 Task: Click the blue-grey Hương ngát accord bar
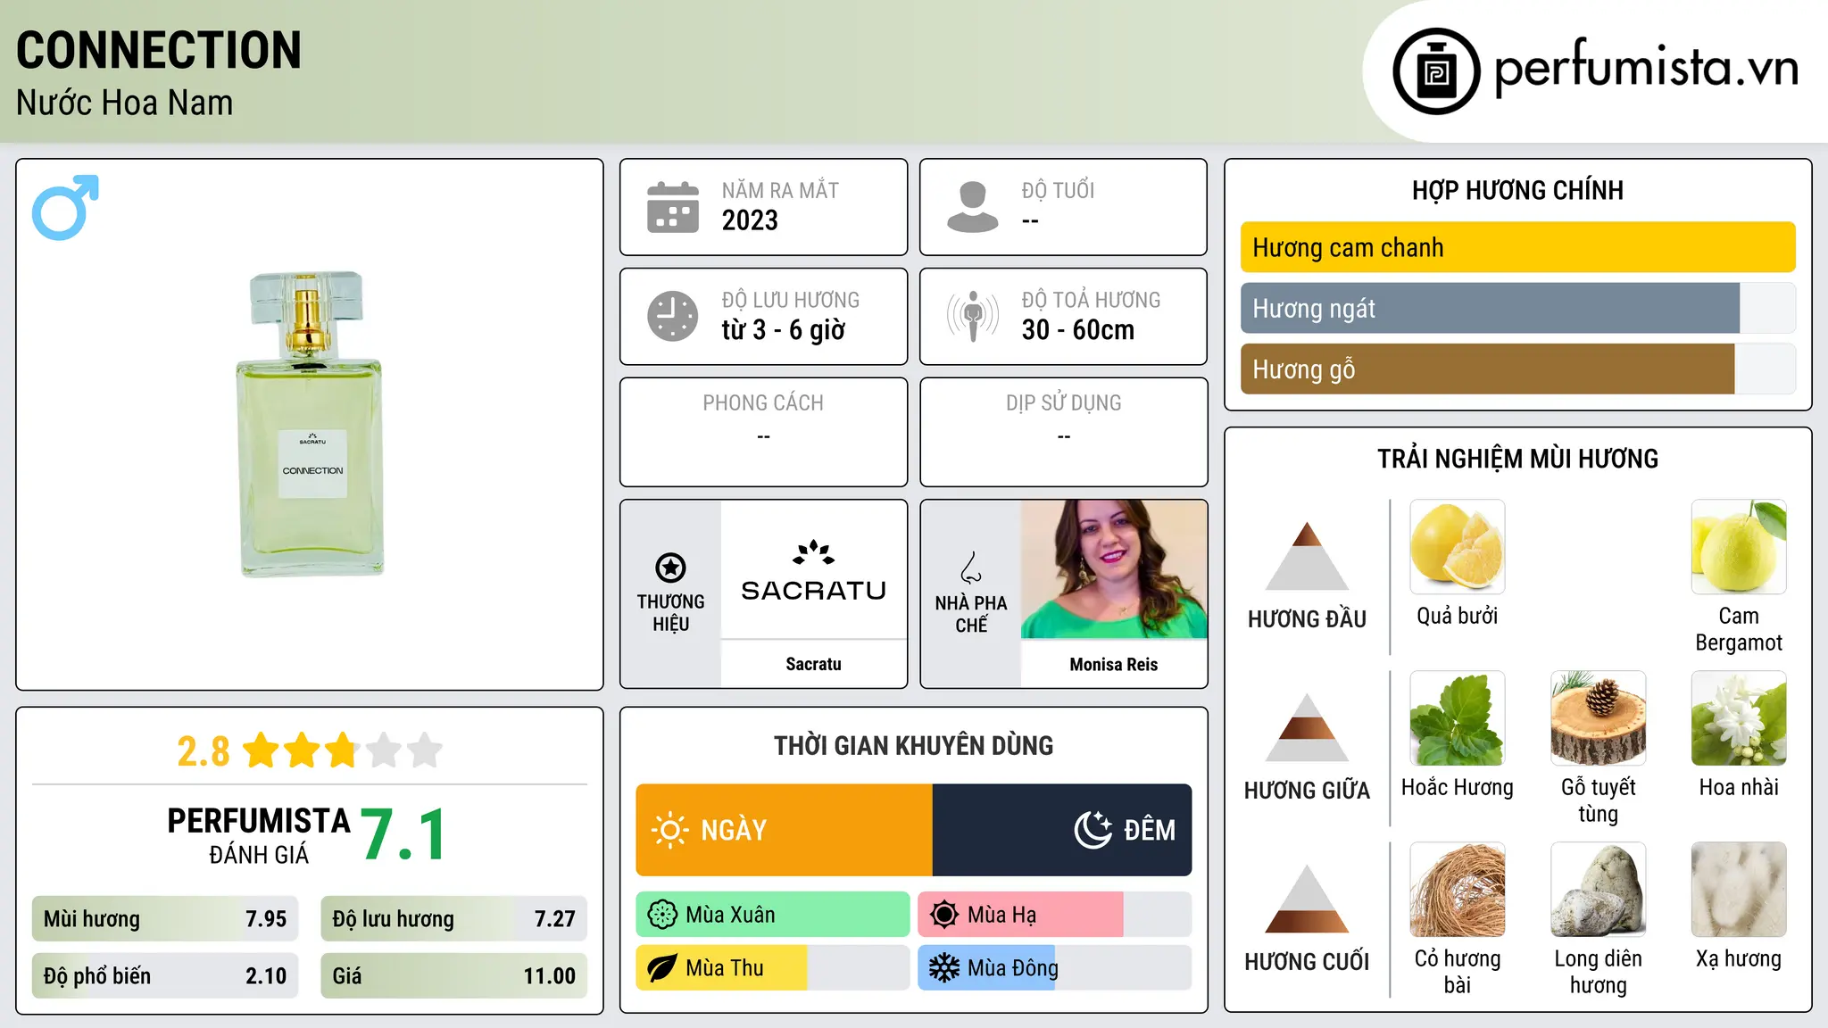[1491, 308]
